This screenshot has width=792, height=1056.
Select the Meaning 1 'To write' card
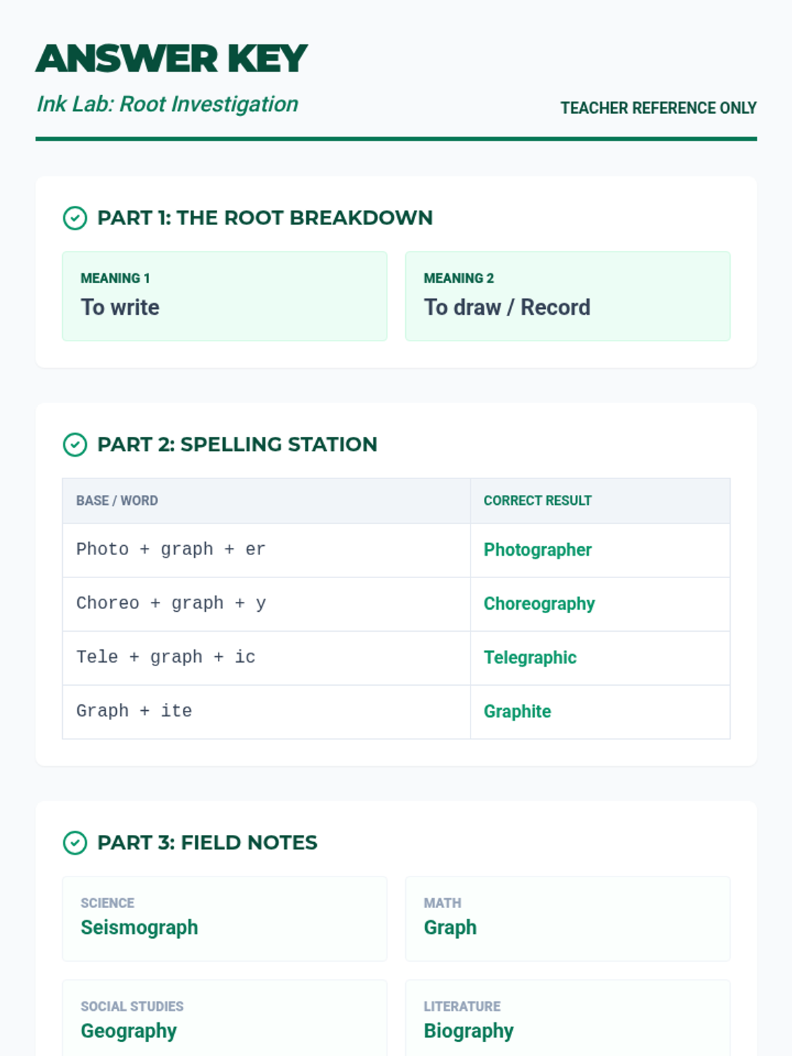coord(224,296)
